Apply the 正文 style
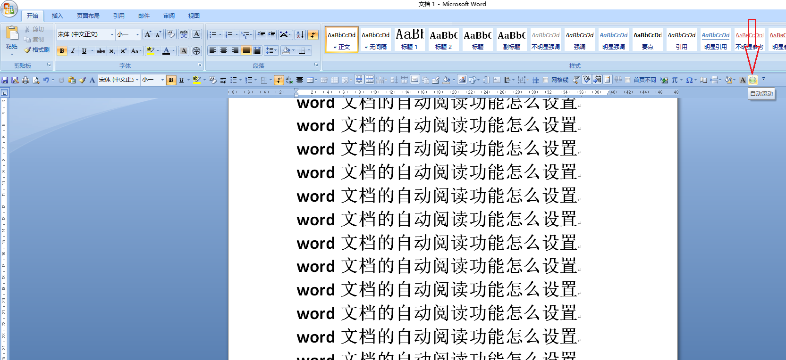The image size is (786, 360). coord(342,39)
